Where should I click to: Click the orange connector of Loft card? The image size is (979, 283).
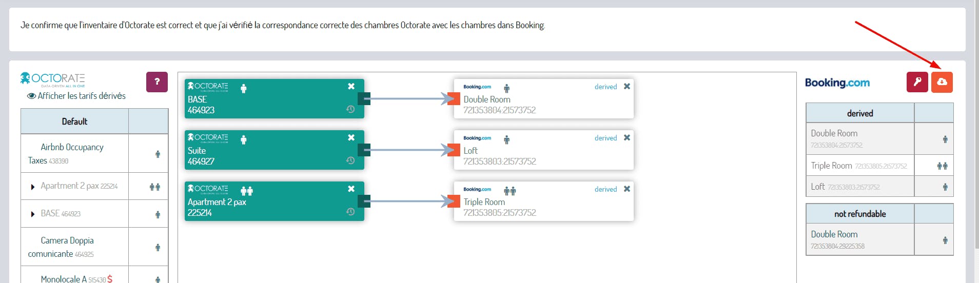point(454,150)
